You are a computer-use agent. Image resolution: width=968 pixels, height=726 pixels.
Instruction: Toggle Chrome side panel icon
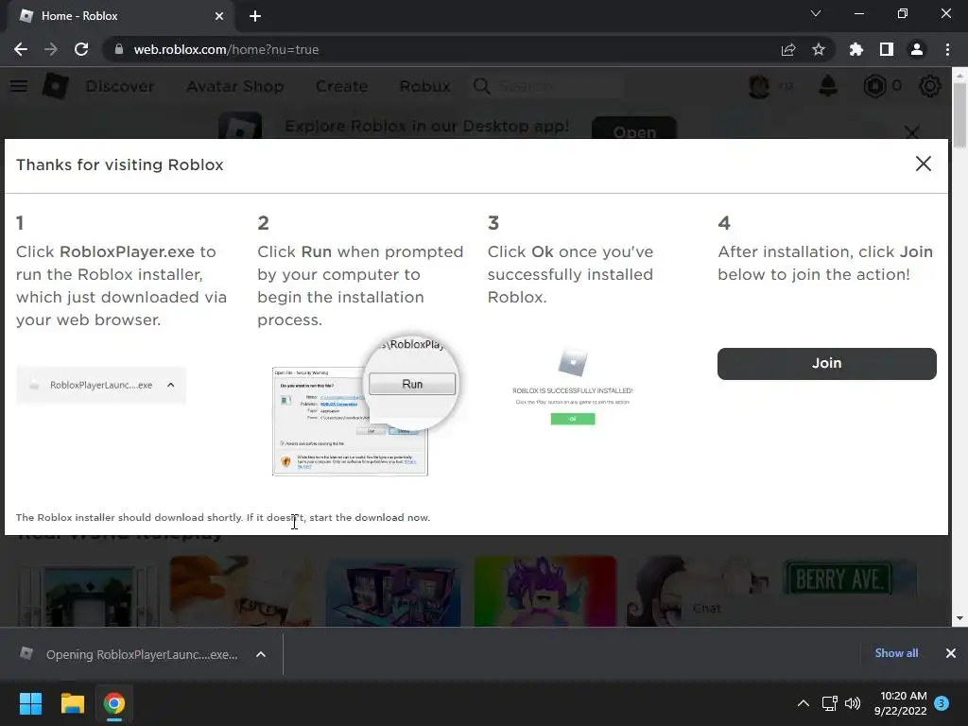click(887, 49)
